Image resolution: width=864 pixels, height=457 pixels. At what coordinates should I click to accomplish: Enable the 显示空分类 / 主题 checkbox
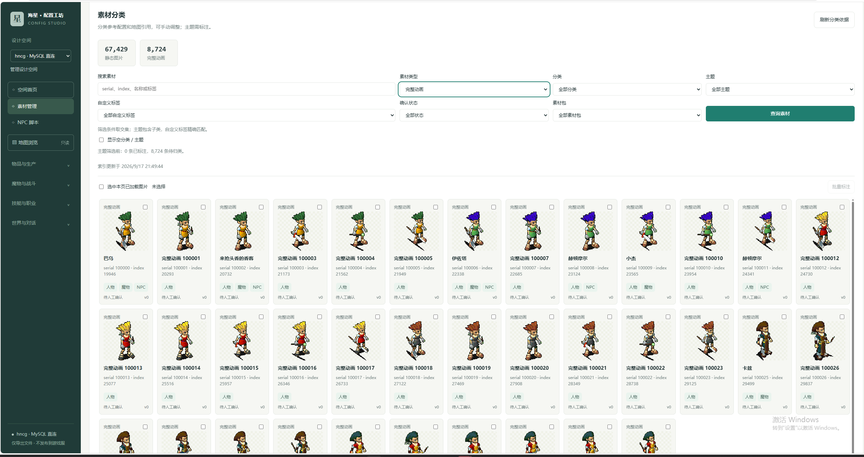pos(101,140)
